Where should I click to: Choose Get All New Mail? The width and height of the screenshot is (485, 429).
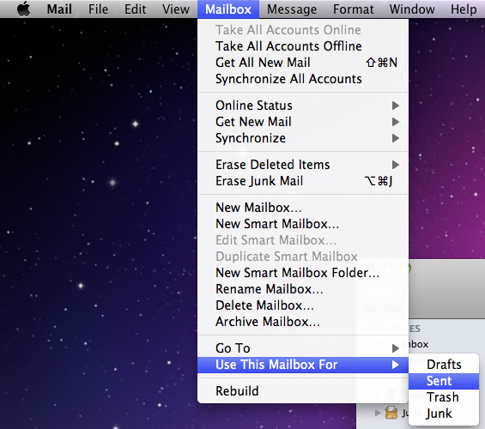[x=303, y=63]
